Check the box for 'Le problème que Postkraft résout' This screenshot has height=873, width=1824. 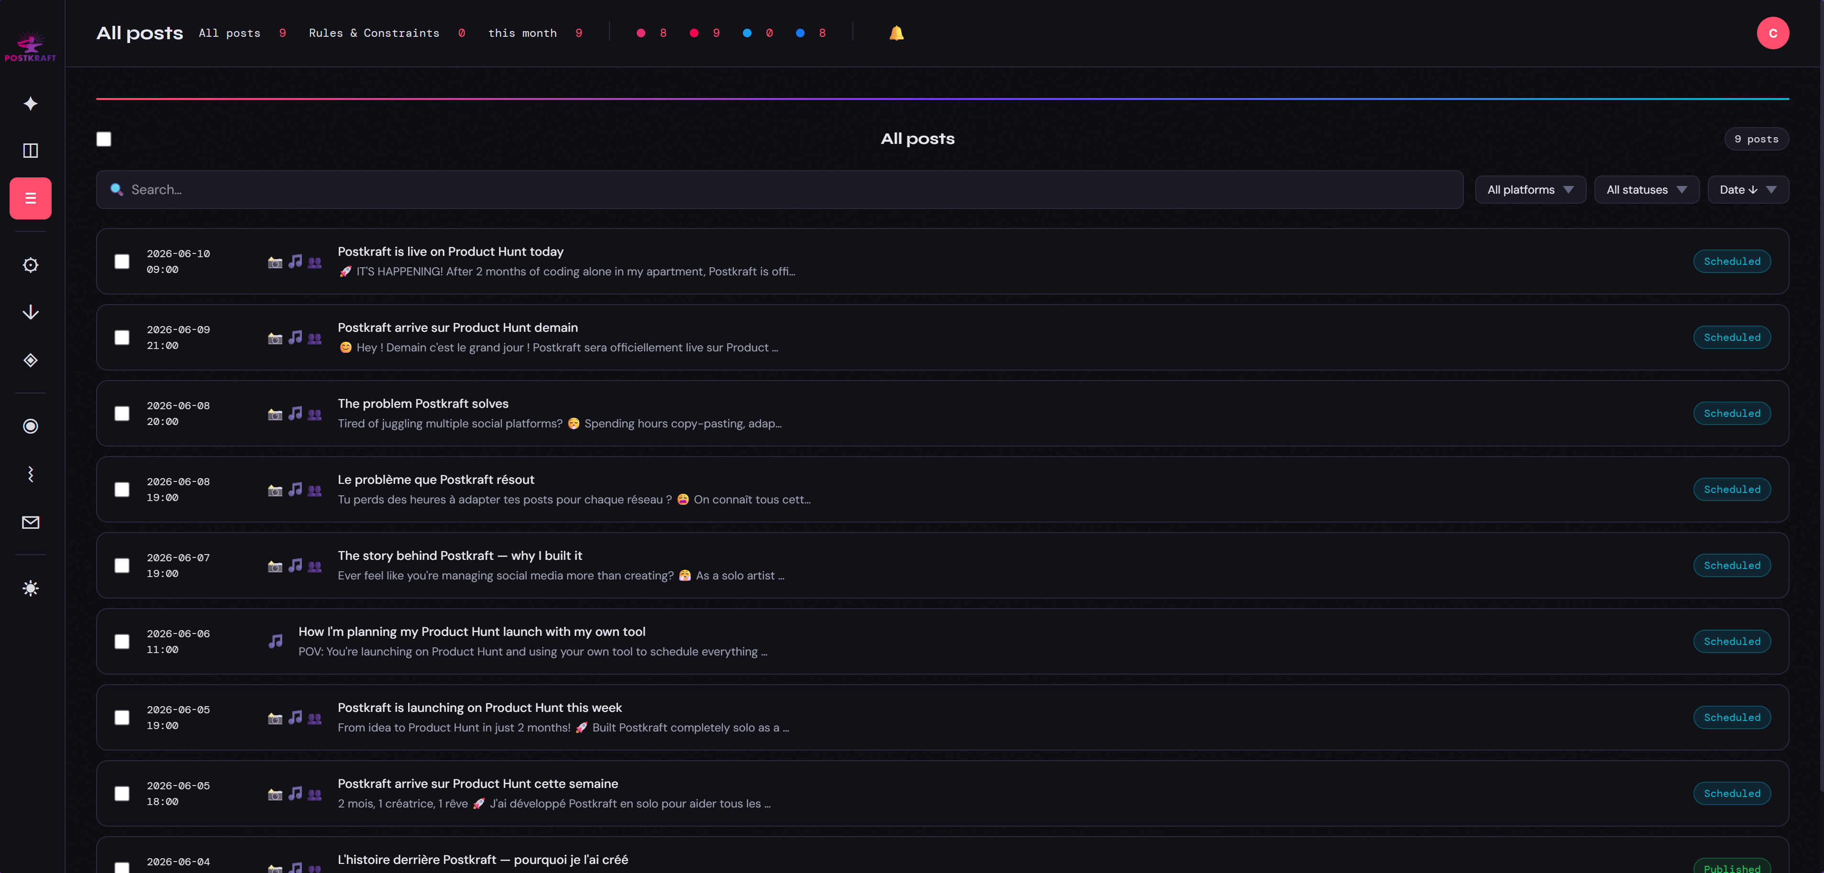click(x=122, y=490)
